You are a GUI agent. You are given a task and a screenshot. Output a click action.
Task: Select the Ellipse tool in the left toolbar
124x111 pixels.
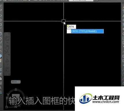[x=1, y=47]
